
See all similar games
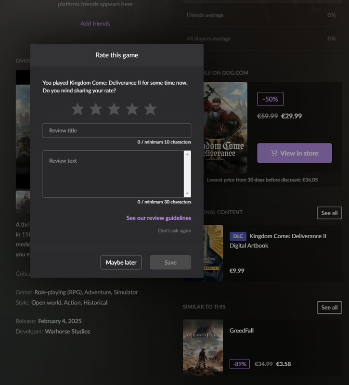point(329,308)
